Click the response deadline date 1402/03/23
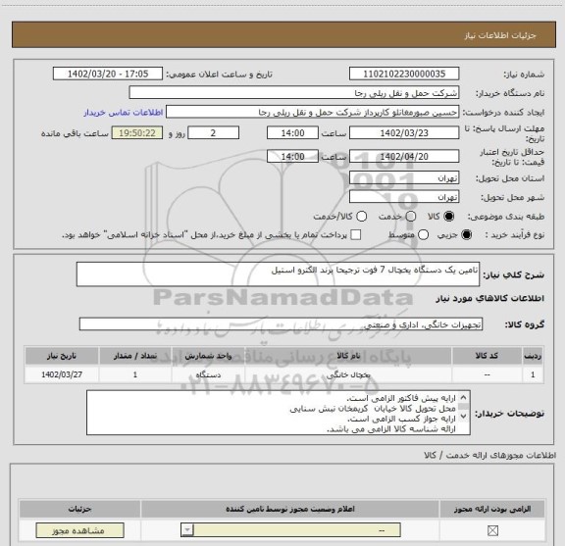 click(404, 133)
